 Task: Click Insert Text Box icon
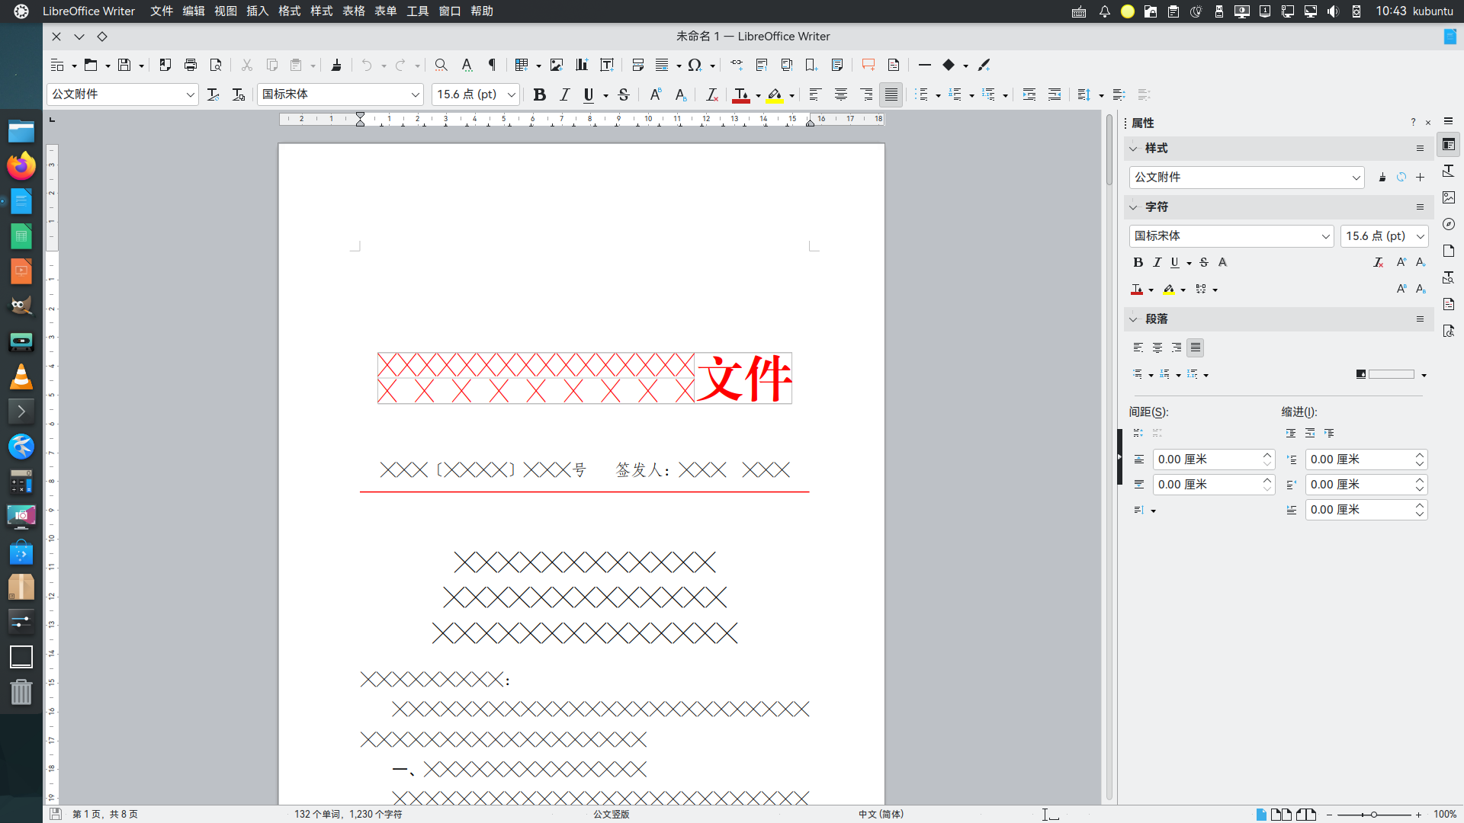(x=607, y=65)
